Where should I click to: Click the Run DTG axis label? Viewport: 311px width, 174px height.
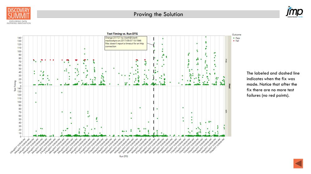124,156
